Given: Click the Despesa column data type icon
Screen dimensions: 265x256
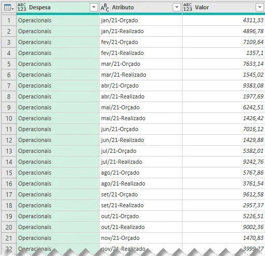Looking at the screenshot, I should tap(22, 7).
